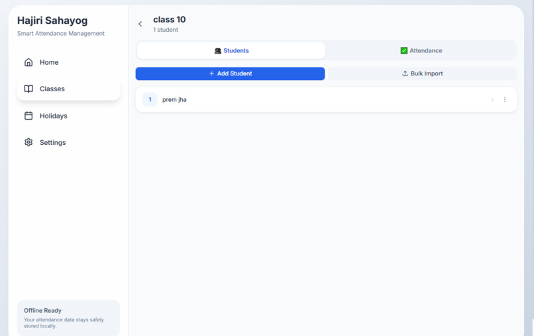Go back using the left arrow icon
The width and height of the screenshot is (534, 336).
(140, 24)
